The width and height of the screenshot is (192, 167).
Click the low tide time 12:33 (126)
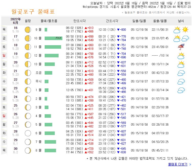[x=107, y=29]
